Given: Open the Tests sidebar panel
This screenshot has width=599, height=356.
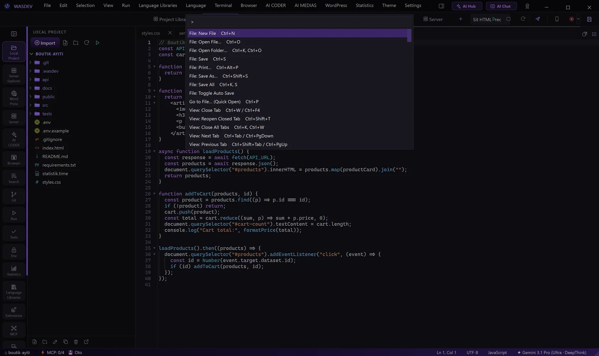Looking at the screenshot, I should point(14,234).
